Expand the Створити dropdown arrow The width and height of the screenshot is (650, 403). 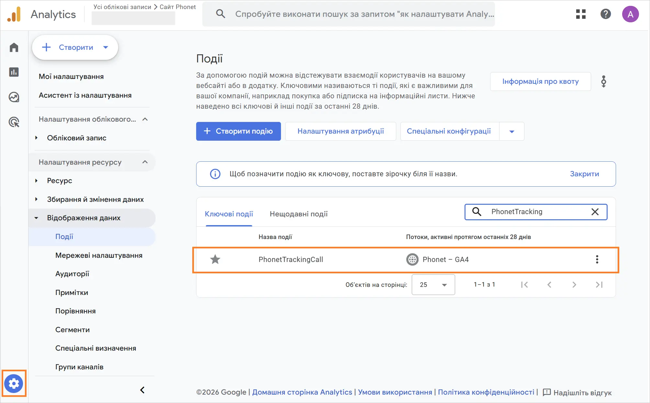[x=106, y=47]
